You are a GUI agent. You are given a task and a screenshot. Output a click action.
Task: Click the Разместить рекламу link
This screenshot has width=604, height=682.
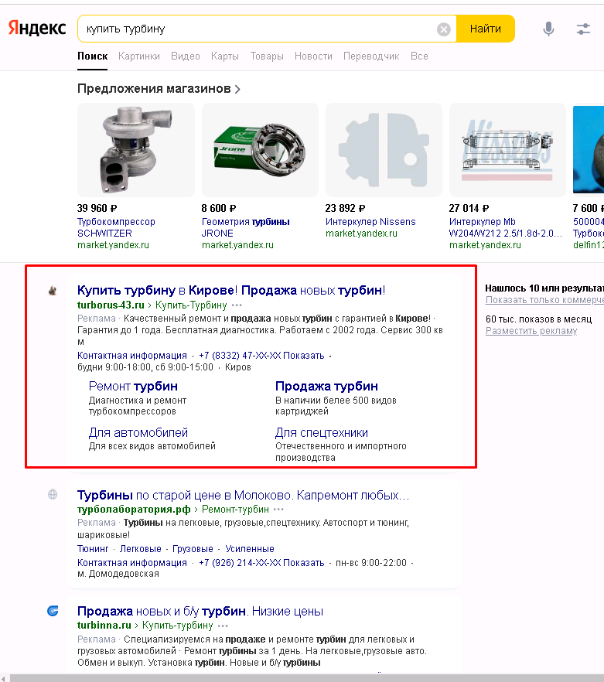531,331
